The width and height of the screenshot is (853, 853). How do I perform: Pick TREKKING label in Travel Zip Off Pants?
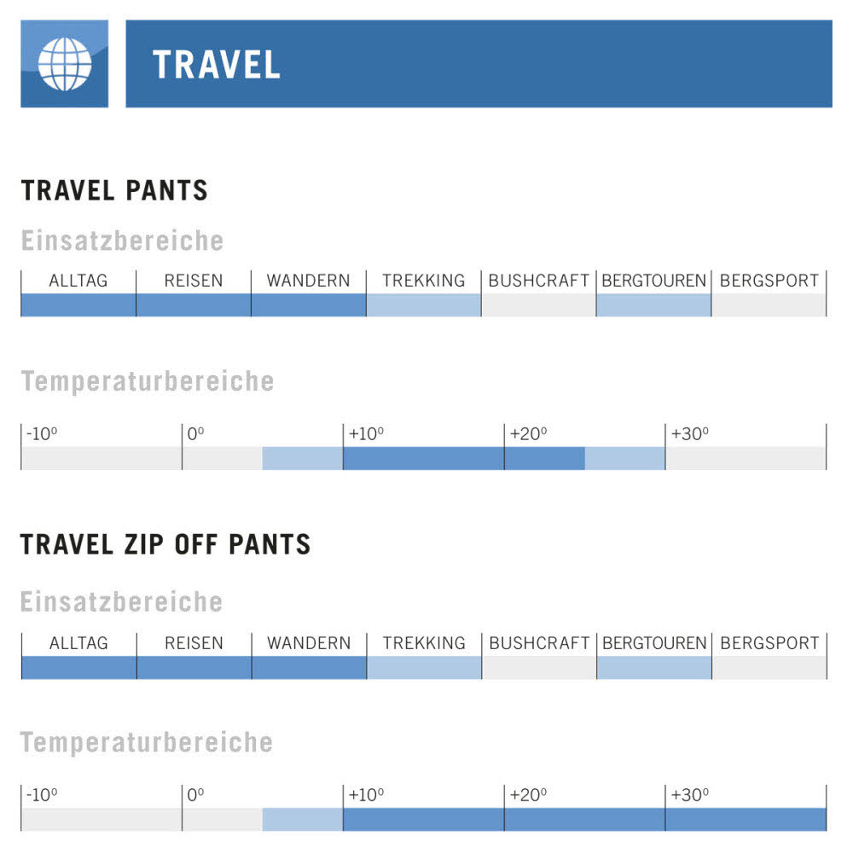pyautogui.click(x=424, y=643)
